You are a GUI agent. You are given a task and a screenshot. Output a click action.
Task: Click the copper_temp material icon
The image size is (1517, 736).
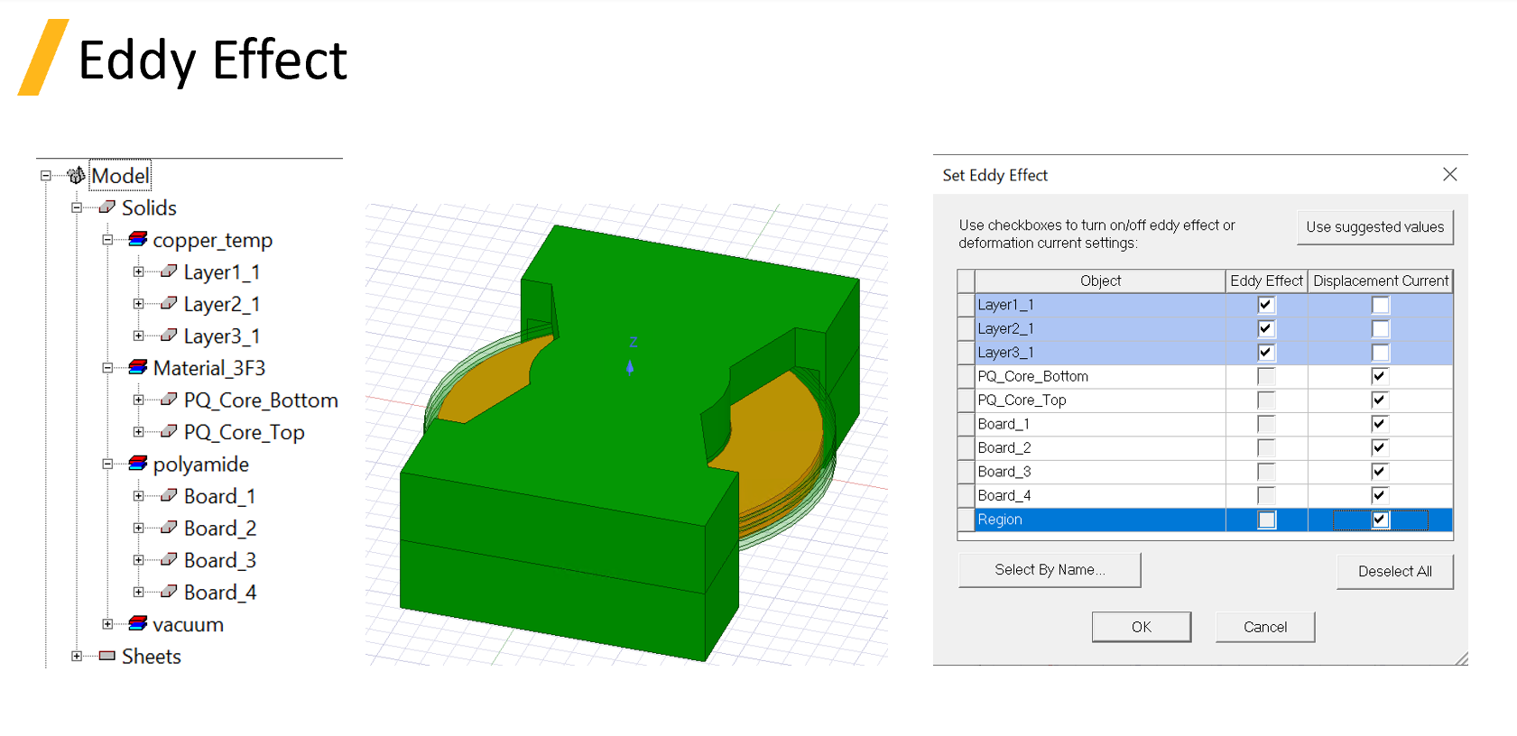(x=138, y=239)
